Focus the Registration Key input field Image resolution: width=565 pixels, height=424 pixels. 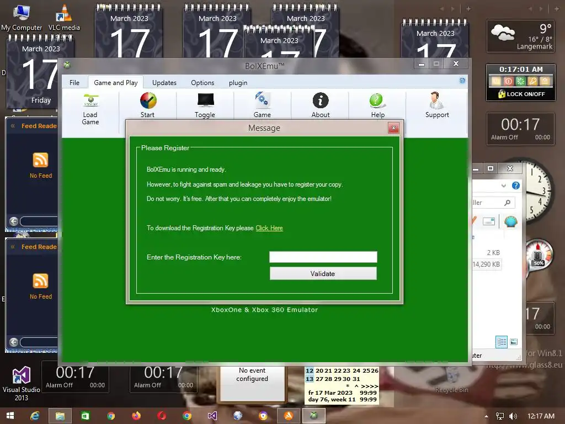323,257
